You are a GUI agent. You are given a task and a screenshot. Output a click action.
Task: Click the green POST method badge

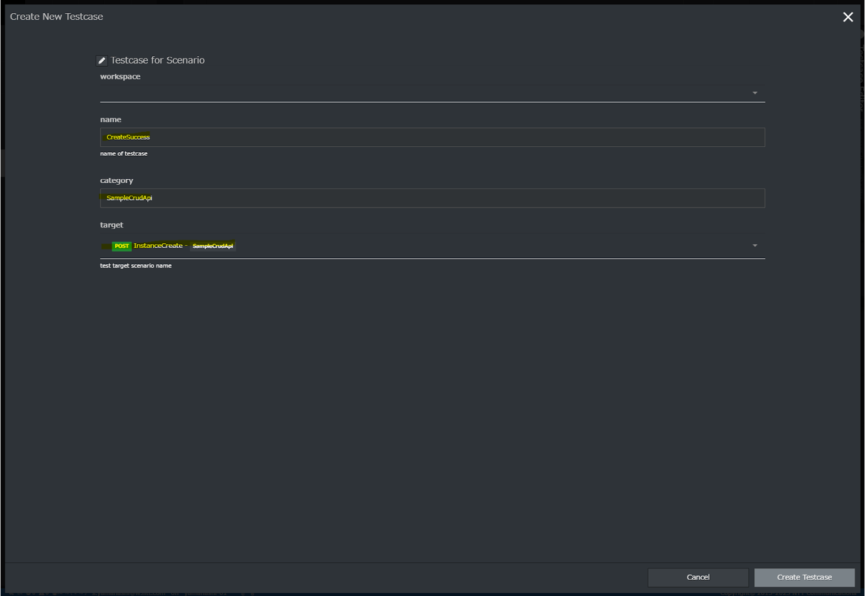pos(121,246)
